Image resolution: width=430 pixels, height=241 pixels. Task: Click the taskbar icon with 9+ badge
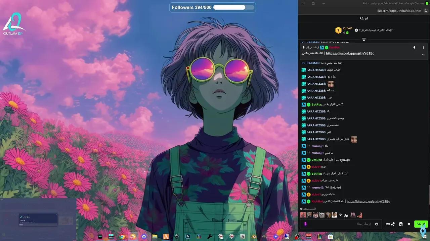click(x=133, y=237)
